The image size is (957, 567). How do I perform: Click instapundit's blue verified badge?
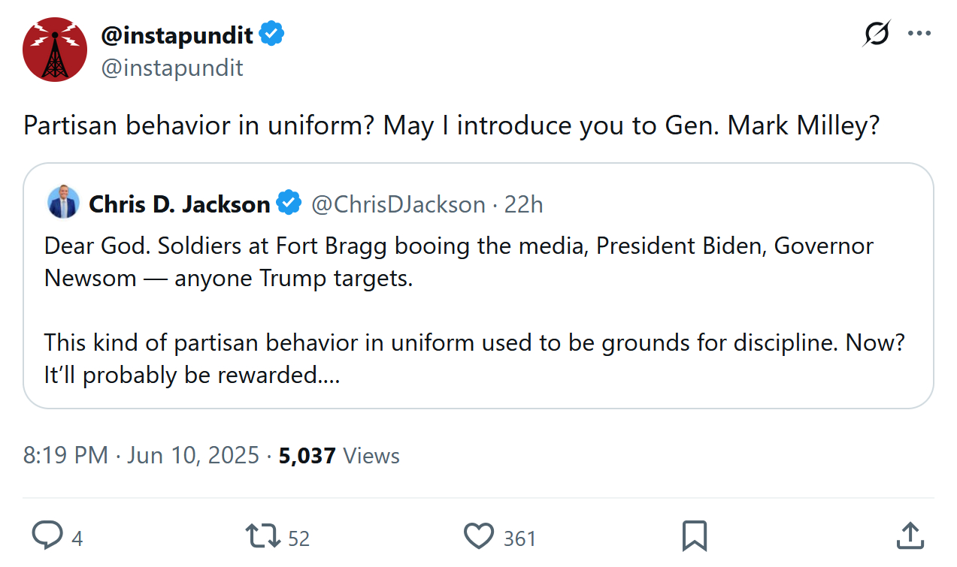(271, 35)
